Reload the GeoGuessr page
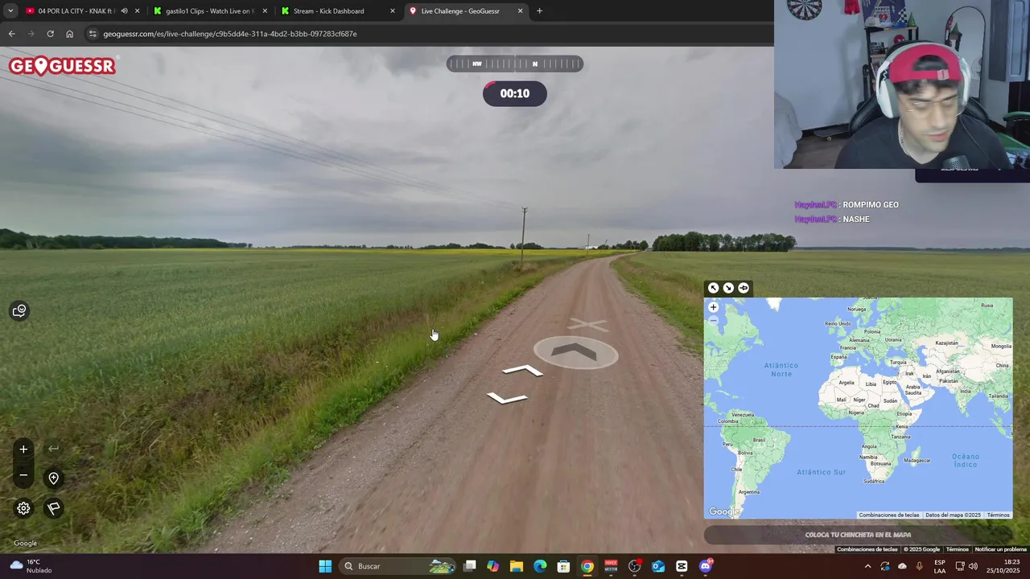The height and width of the screenshot is (579, 1030). (50, 34)
